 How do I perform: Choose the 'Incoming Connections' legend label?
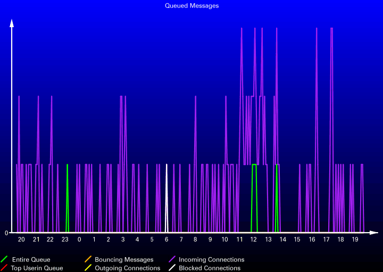(211, 260)
